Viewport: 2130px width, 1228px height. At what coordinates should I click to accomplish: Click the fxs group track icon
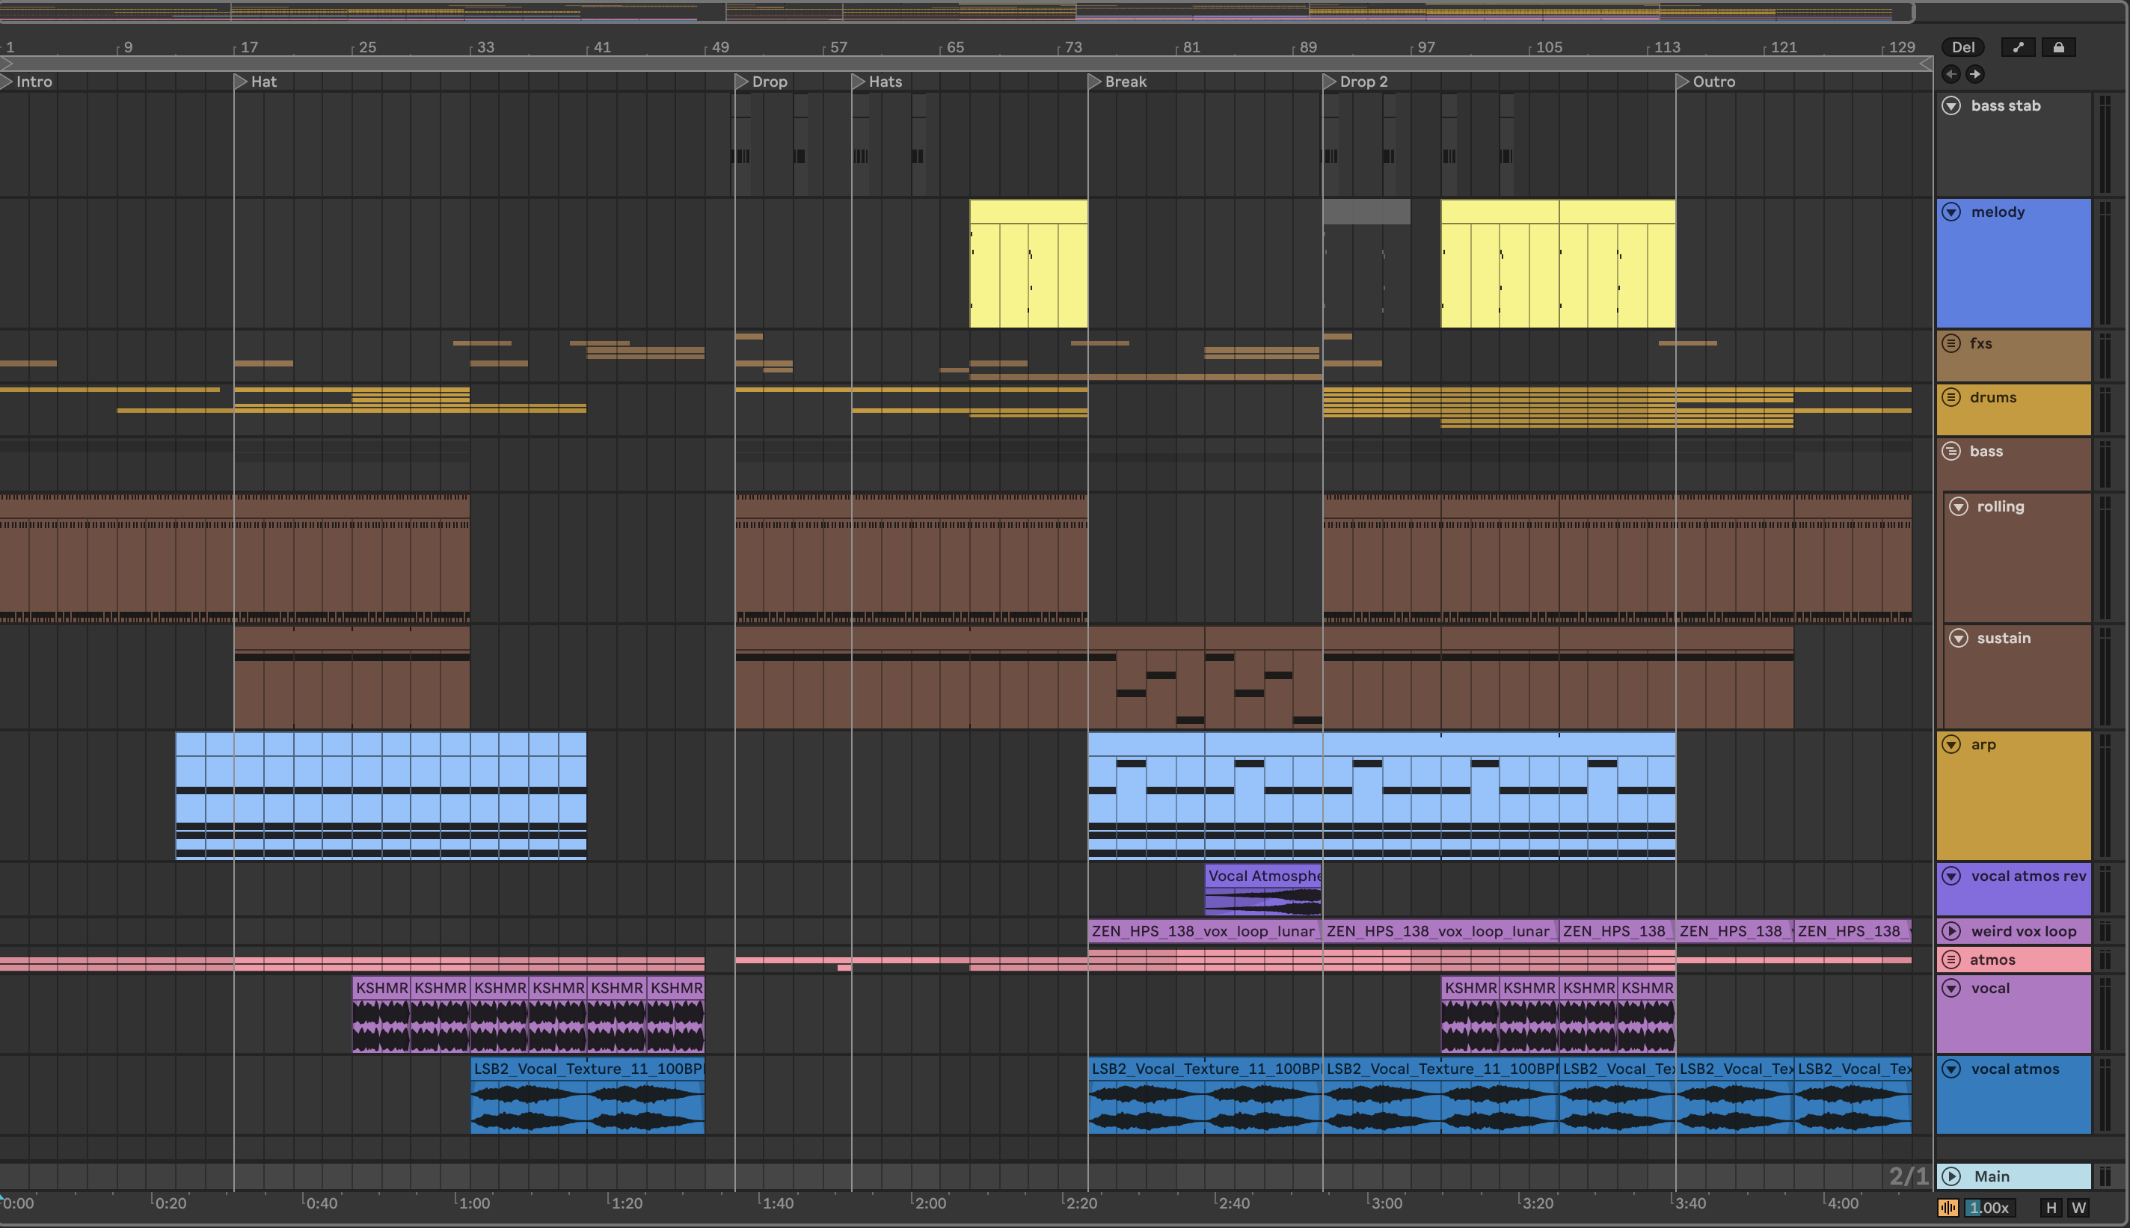click(1951, 343)
